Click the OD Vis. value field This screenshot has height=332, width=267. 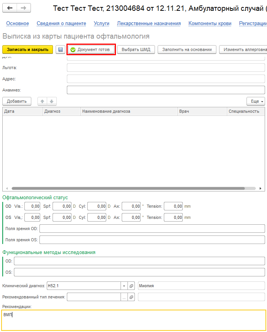[x=33, y=207]
